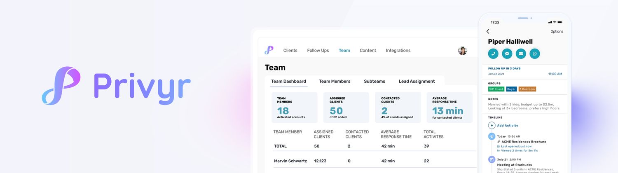Click the 12,123 assigned clients value

tap(320, 161)
